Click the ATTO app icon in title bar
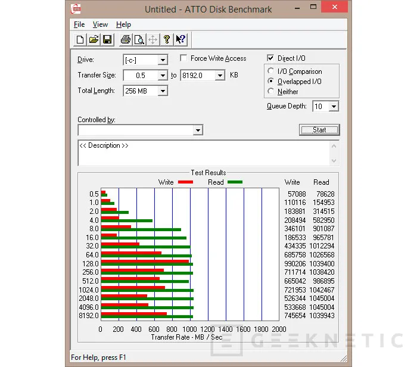The image size is (417, 367). (76, 9)
